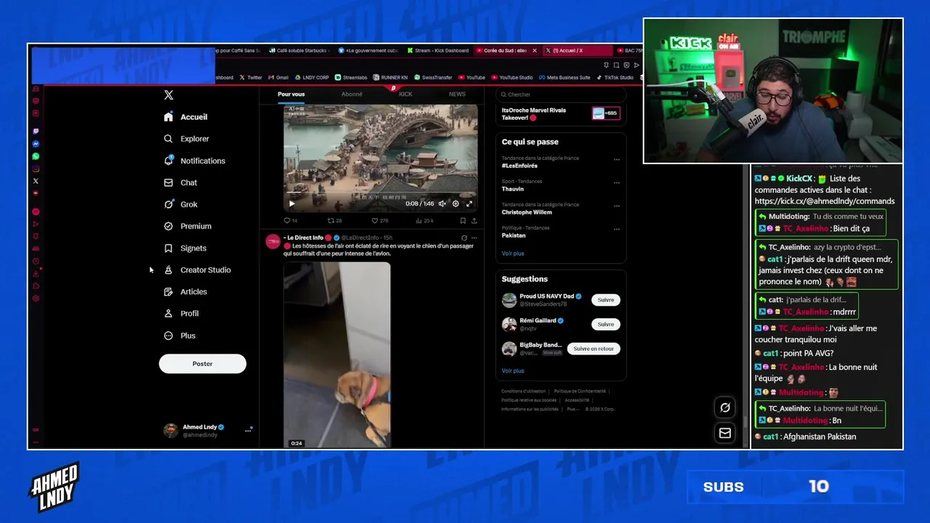
Task: Click Grok icon on Le Direct Info post
Action: pos(464,238)
